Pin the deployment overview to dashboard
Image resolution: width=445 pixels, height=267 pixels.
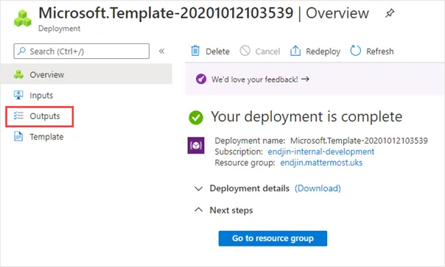(390, 13)
